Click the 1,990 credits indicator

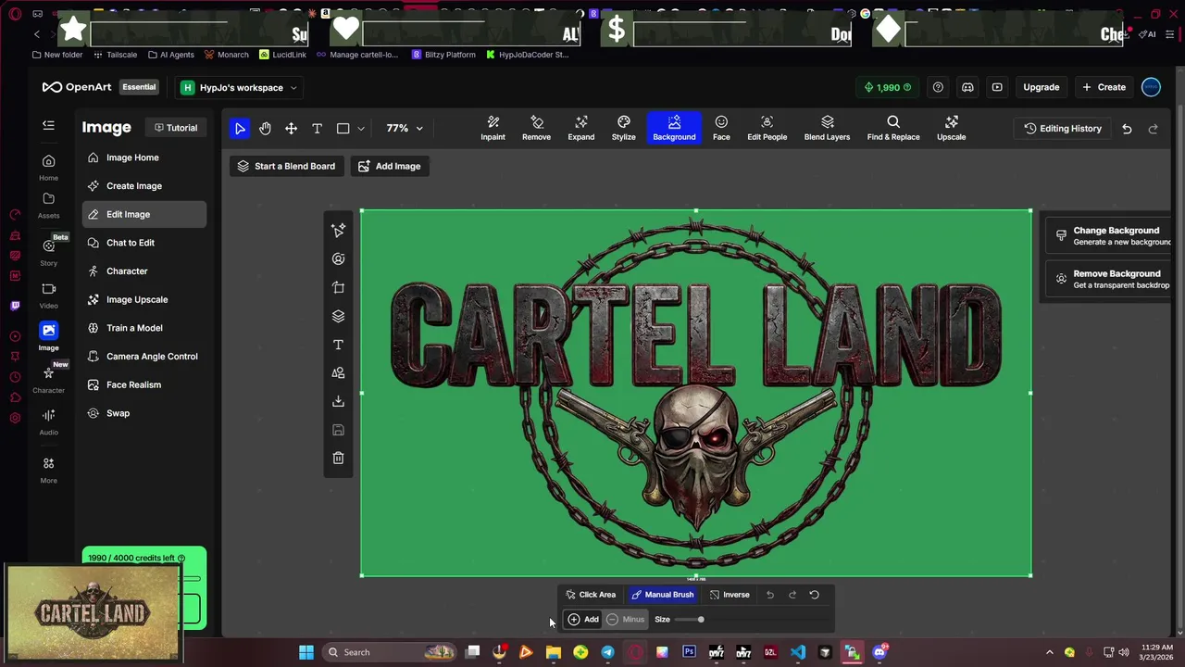click(887, 87)
